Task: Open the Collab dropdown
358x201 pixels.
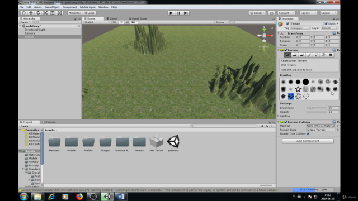Action: click(x=257, y=13)
